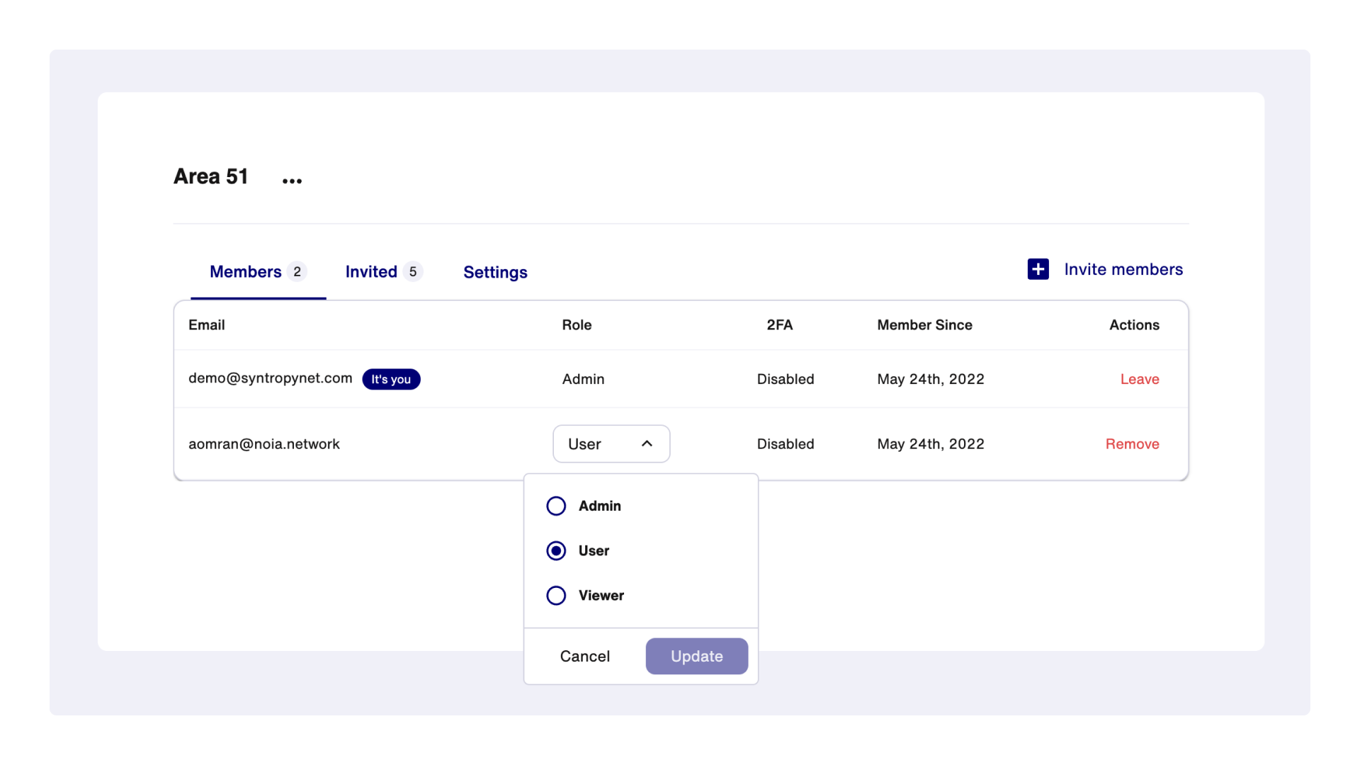1360x765 pixels.
Task: Click the plus icon for inviting members
Action: pos(1038,269)
